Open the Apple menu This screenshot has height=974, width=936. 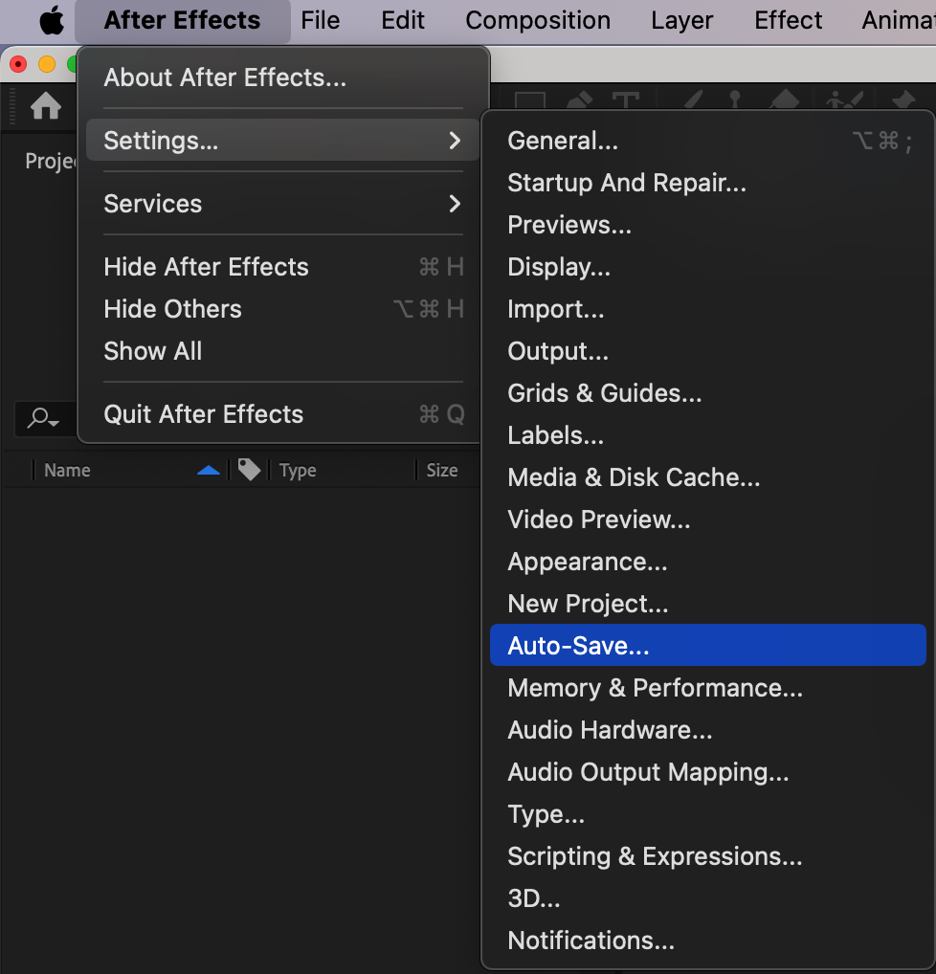coord(52,20)
